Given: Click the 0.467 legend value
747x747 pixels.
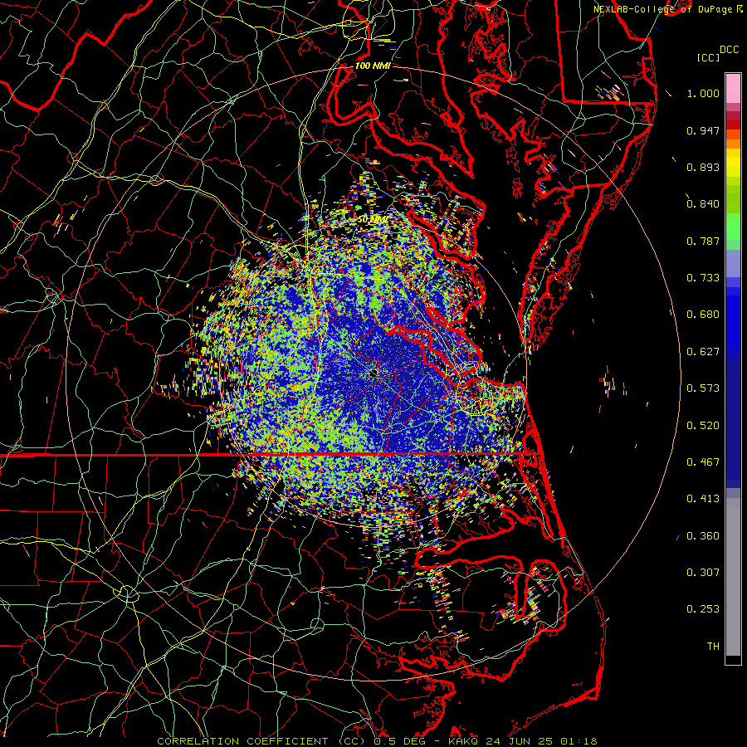Looking at the screenshot, I should click(703, 462).
